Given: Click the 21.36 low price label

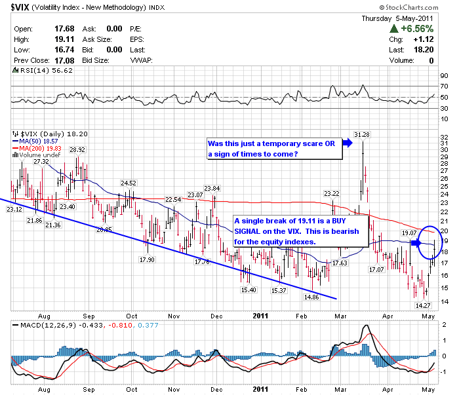Looking at the screenshot, I should click(x=53, y=225).
